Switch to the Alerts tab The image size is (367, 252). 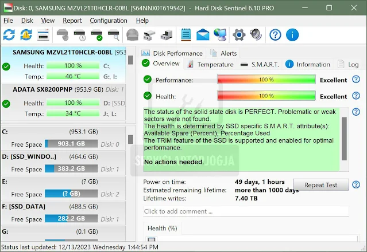pyautogui.click(x=223, y=53)
